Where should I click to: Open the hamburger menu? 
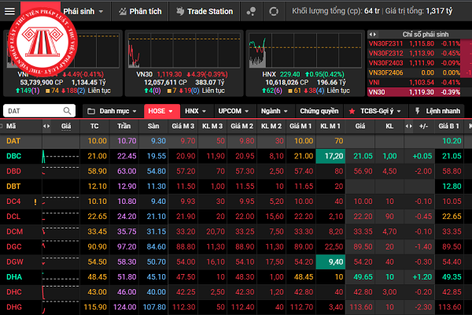pos(9,12)
